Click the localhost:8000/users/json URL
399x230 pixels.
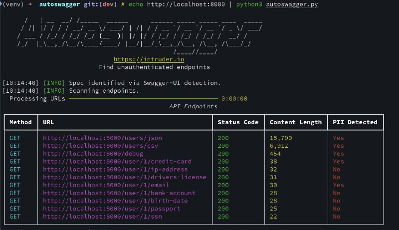[x=102, y=138]
